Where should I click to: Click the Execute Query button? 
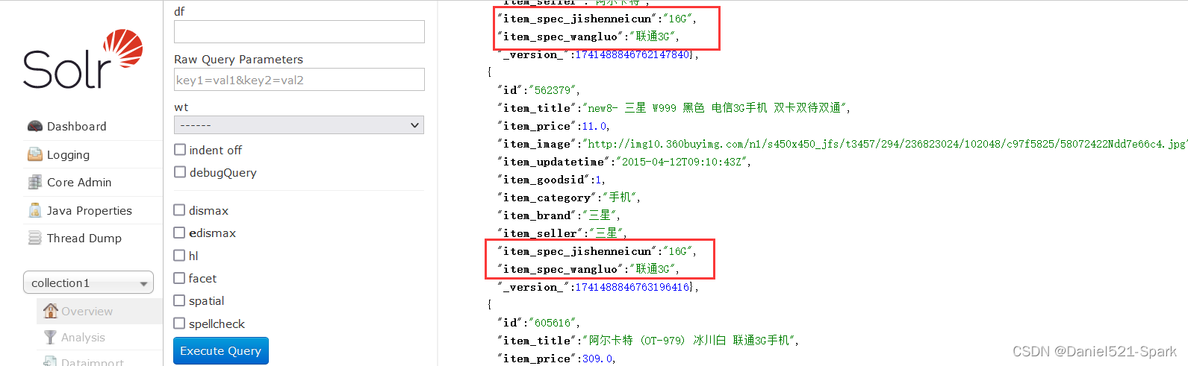pos(220,350)
